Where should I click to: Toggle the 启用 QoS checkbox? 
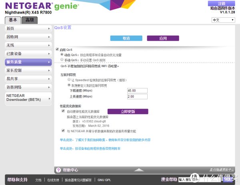point(57,49)
